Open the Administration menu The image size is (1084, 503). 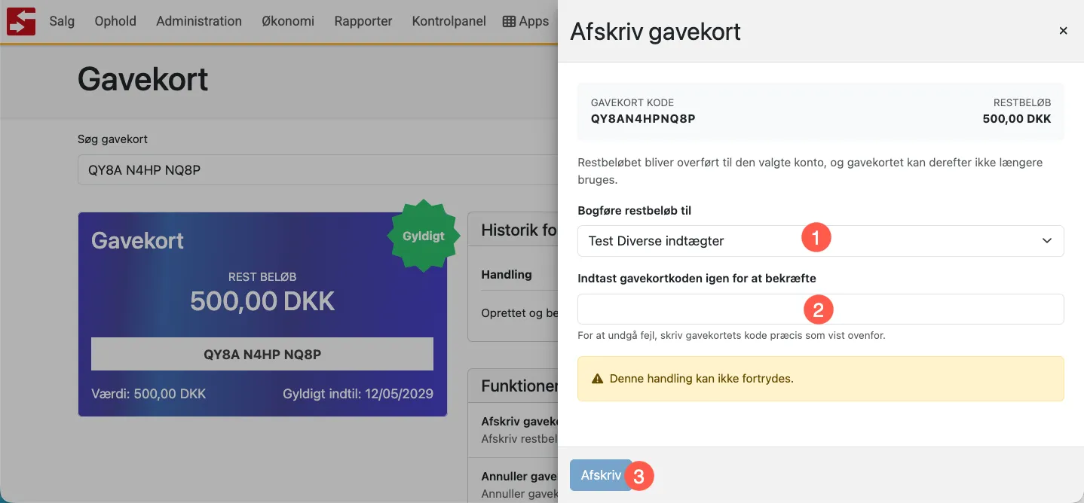click(x=199, y=21)
